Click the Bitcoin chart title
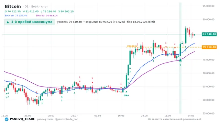The image size is (220, 123). coord(13,6)
